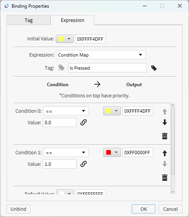
Task: Click the OK button
Action: (144, 209)
